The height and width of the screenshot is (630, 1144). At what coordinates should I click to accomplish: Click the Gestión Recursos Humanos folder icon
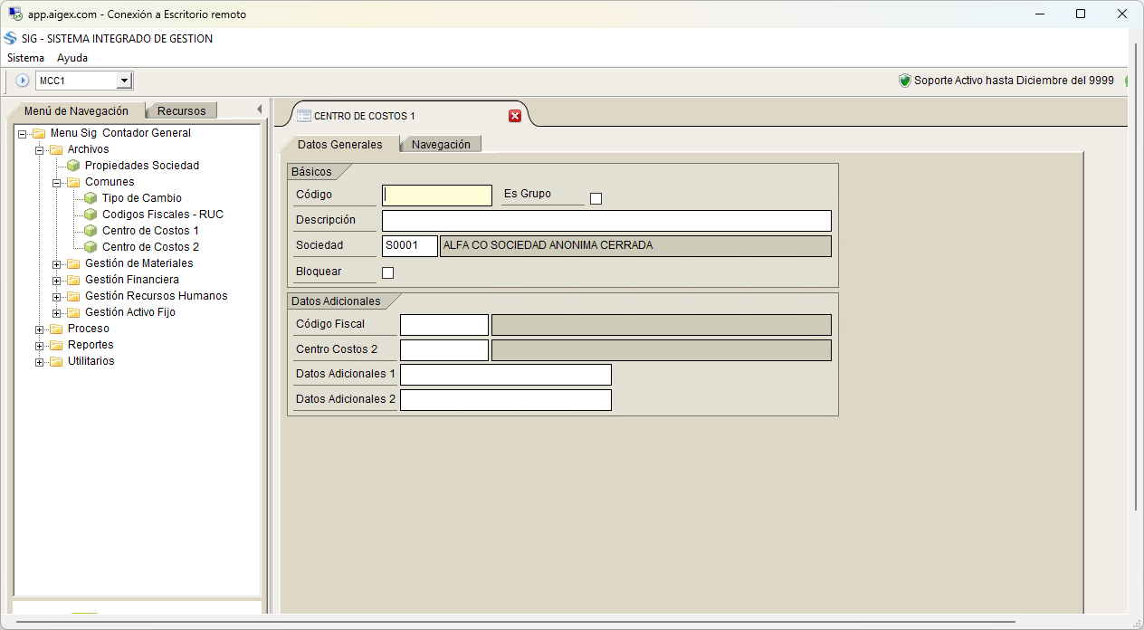[x=73, y=296]
